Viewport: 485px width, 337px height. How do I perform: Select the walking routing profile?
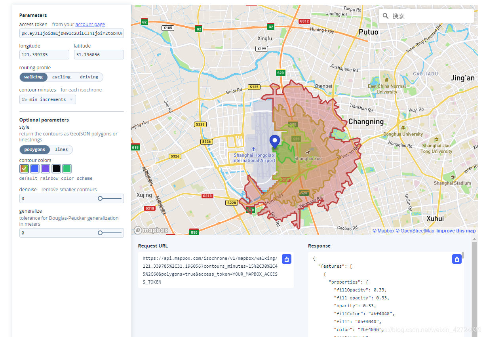point(33,77)
